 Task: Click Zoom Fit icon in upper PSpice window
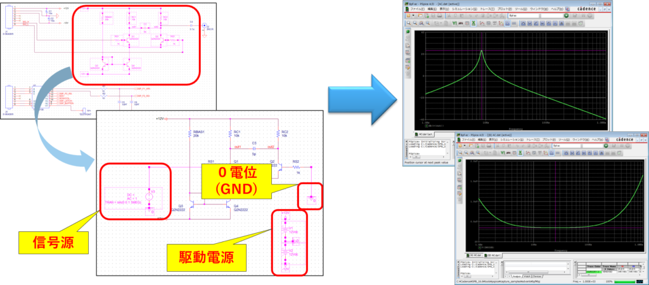pos(428,23)
